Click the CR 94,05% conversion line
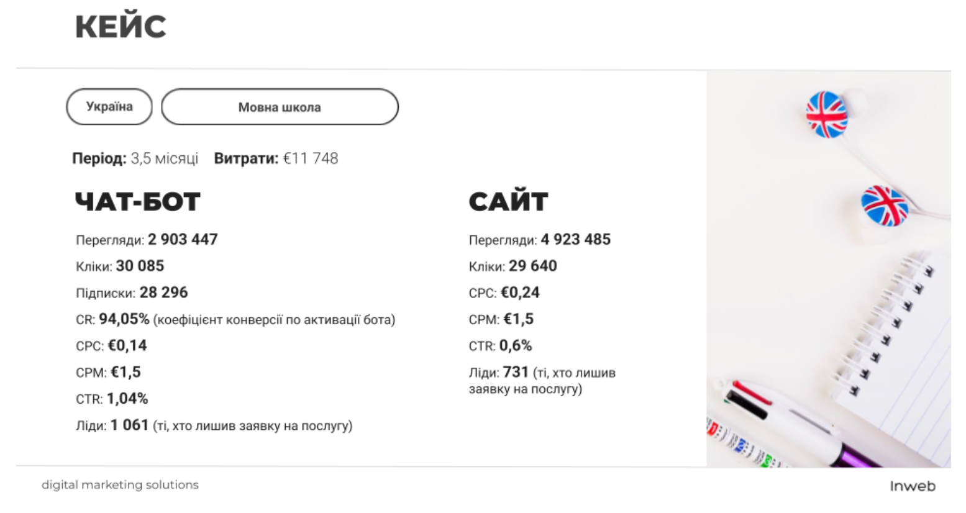This screenshot has width=966, height=513. point(236,319)
